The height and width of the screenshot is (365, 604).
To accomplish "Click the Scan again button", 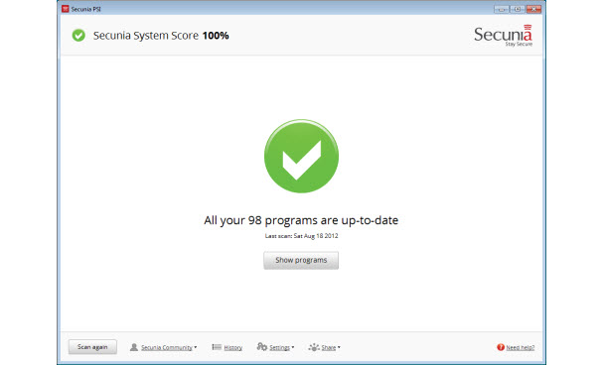I will 92,347.
